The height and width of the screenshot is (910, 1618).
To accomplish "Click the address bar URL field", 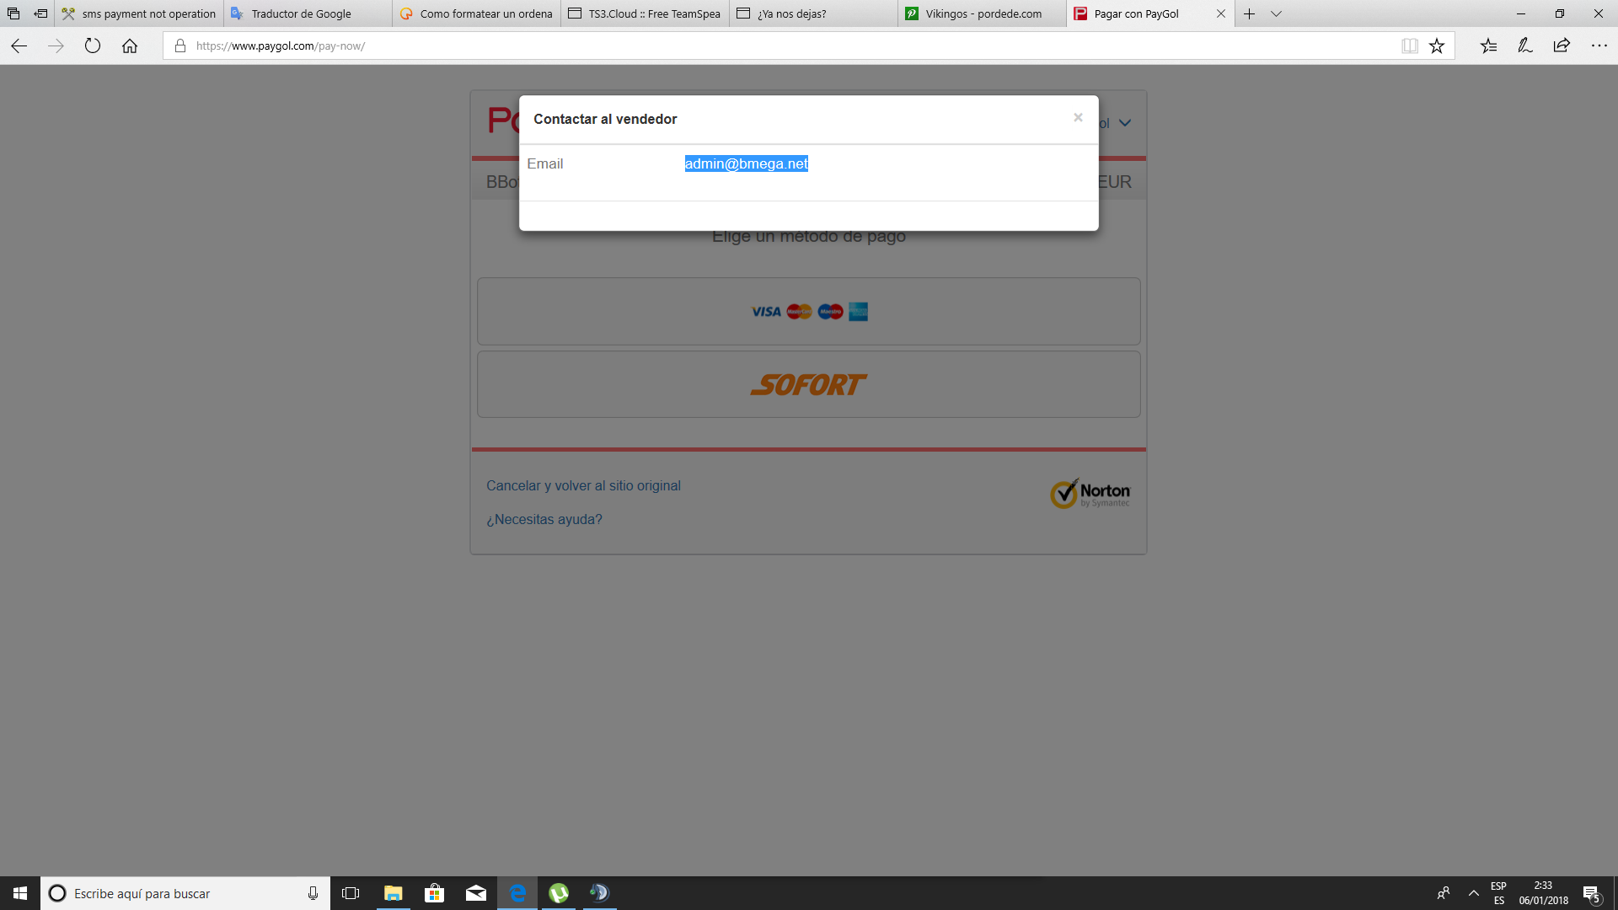I will click(758, 46).
